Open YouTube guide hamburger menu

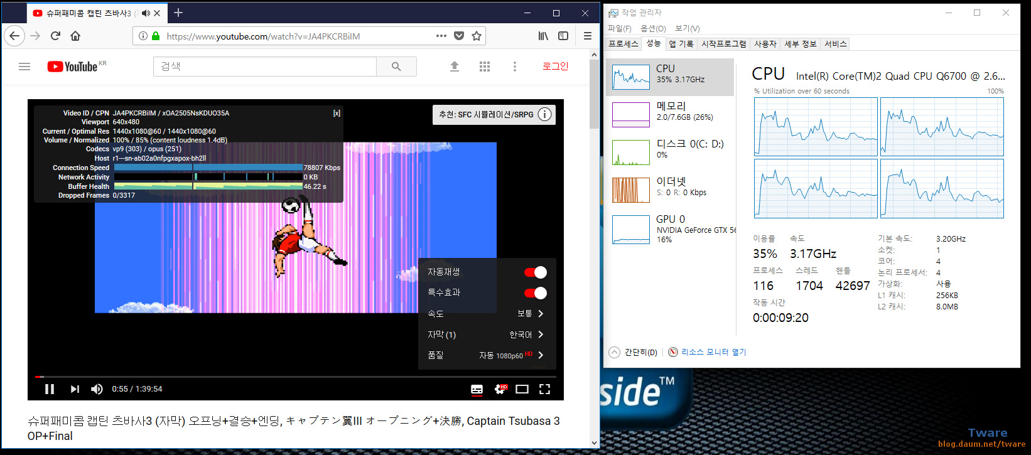[24, 67]
